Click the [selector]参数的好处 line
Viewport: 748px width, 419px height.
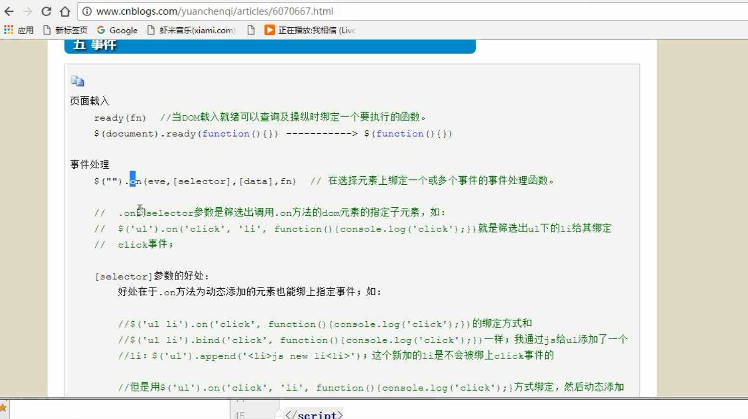(151, 276)
